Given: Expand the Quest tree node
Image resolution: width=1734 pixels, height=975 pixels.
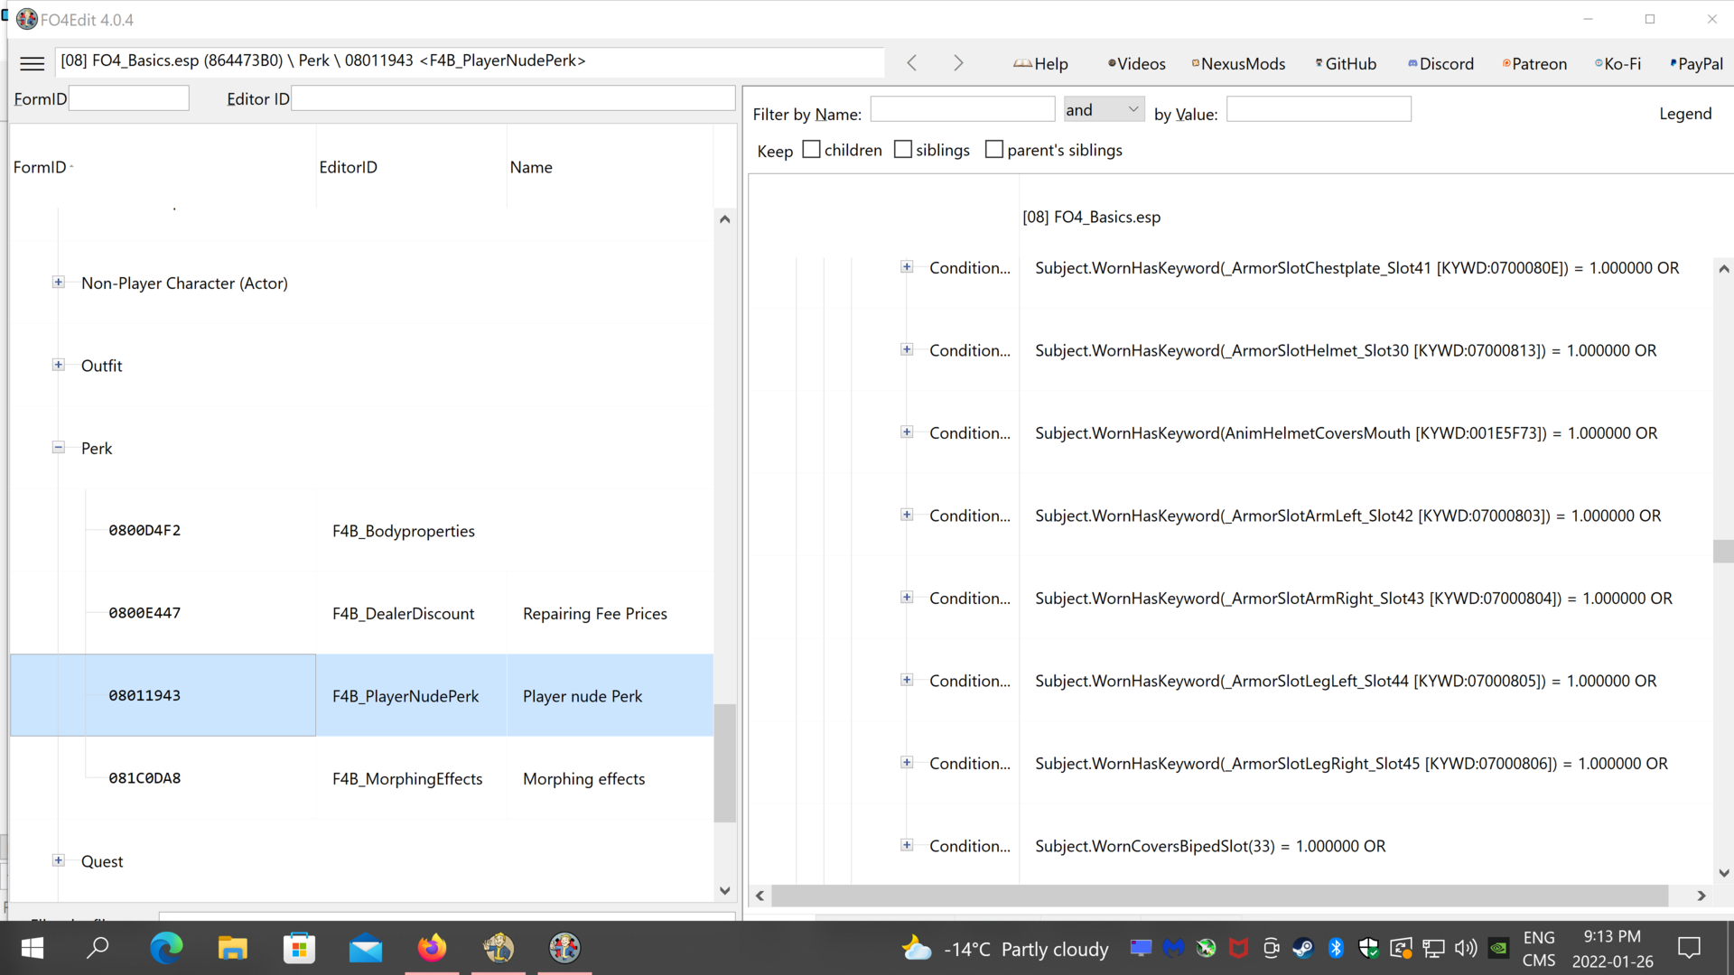Looking at the screenshot, I should click(59, 861).
